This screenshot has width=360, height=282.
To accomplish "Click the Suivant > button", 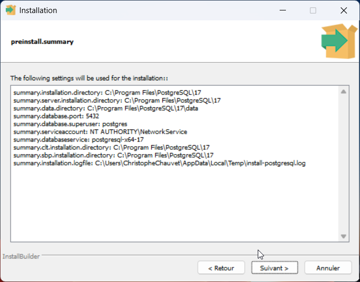I will tap(274, 268).
